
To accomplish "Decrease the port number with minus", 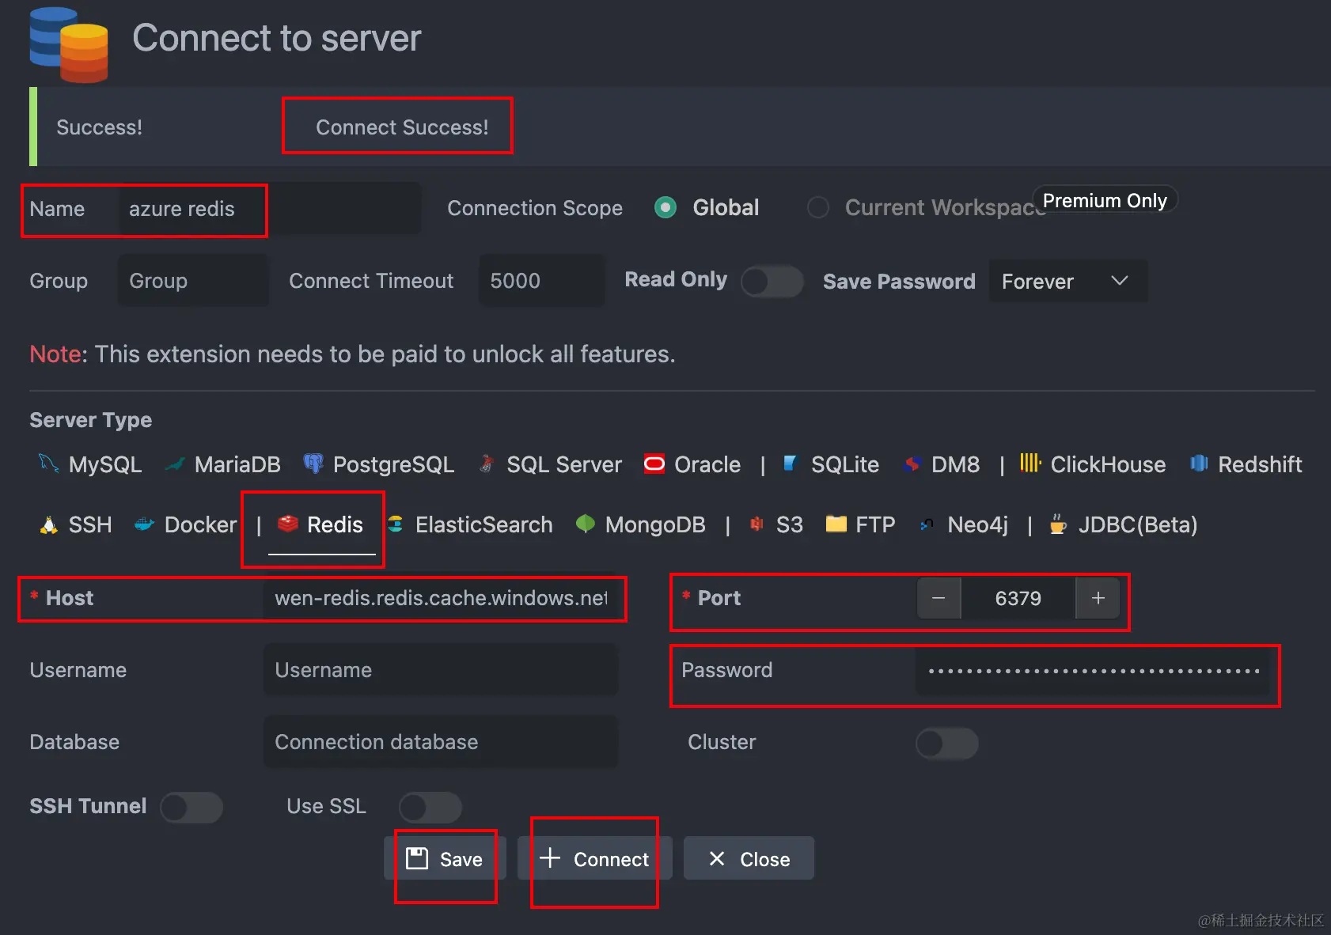I will pyautogui.click(x=939, y=598).
